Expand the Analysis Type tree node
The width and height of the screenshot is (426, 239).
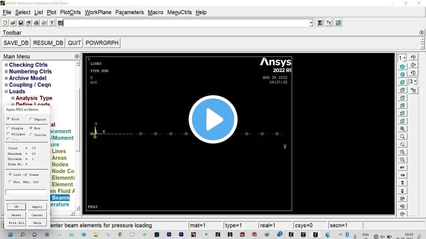[13, 98]
